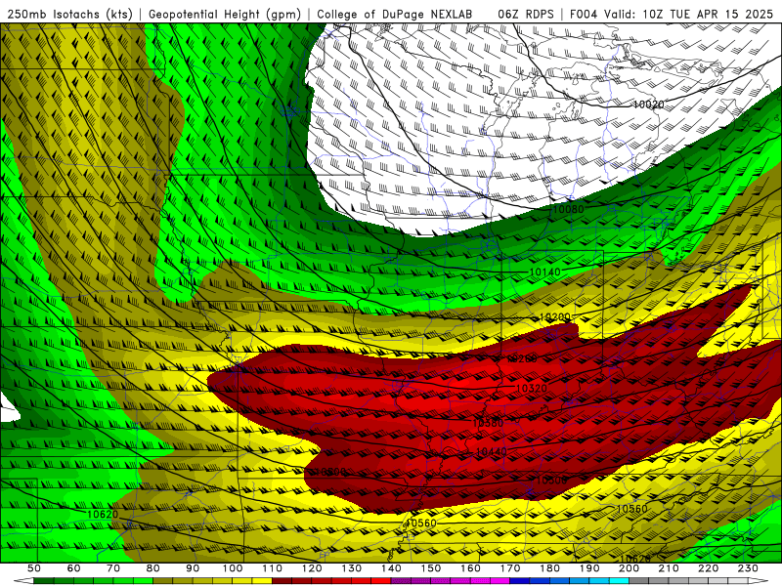Click the 10320 height contour label

click(x=531, y=388)
